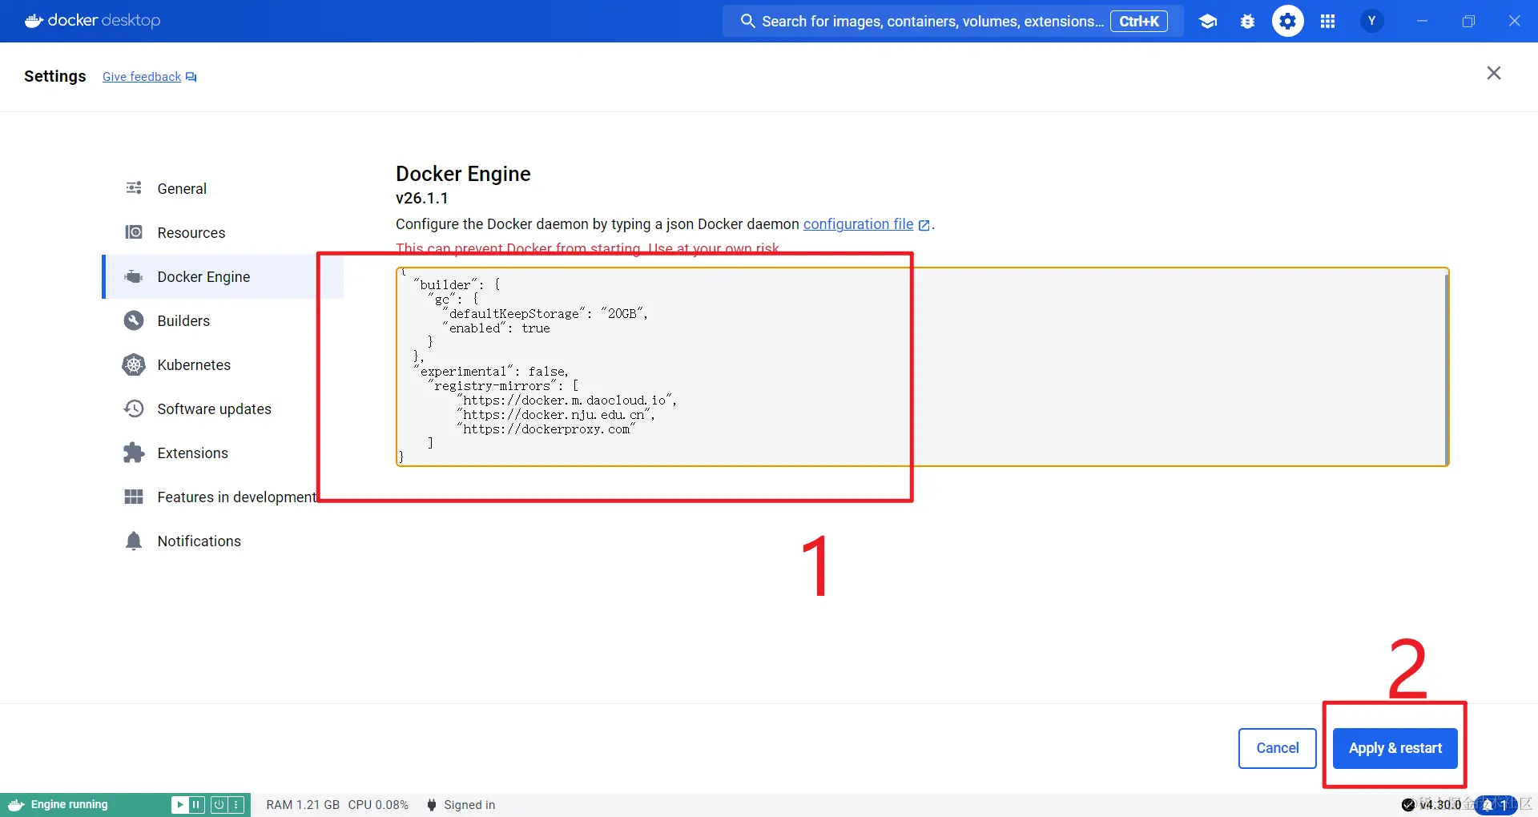Image resolution: width=1538 pixels, height=817 pixels.
Task: Open the Kubernetes settings section
Action: click(x=223, y=364)
